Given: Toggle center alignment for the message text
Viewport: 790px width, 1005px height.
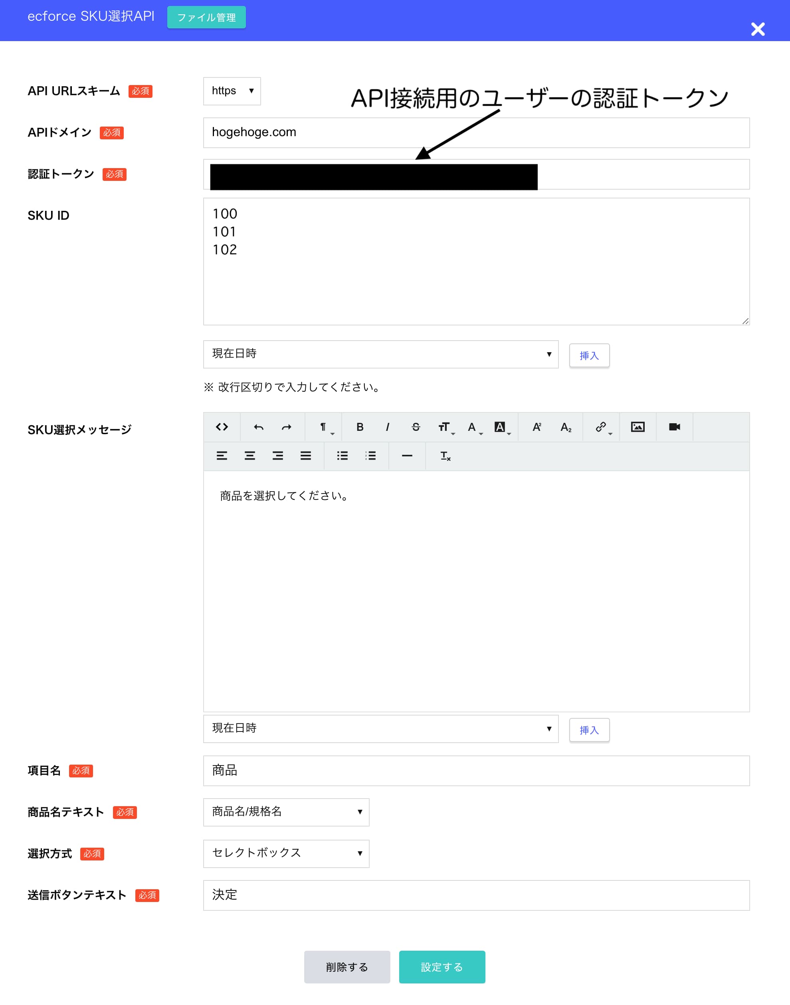Looking at the screenshot, I should coord(249,456).
